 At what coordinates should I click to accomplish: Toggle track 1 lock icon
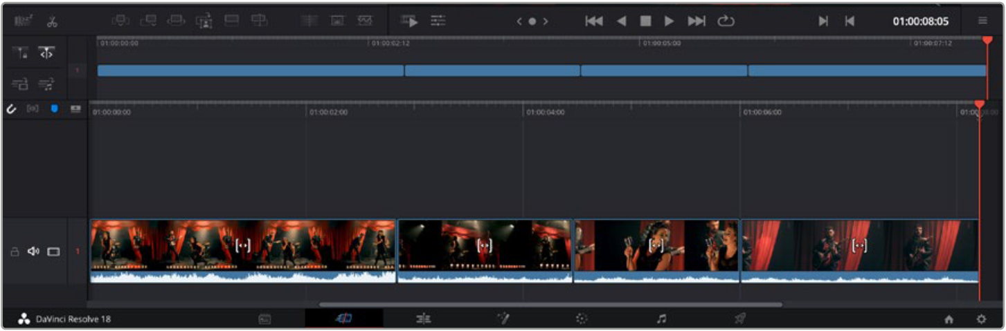pyautogui.click(x=14, y=252)
